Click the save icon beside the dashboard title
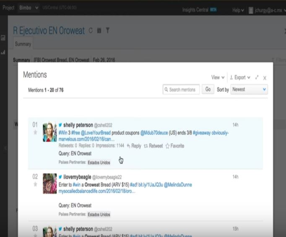Screen dimensions: 286x237 [99, 31]
